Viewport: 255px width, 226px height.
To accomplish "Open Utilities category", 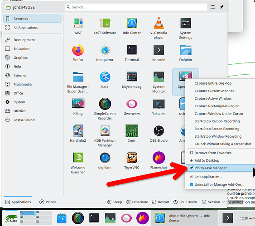I will pos(33,111).
